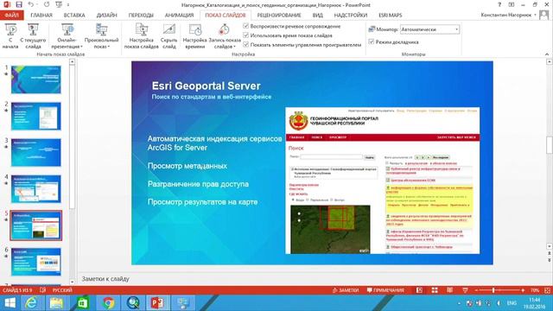Click bullet text 'Просмотр метаданных'
This screenshot has width=553, height=311.
188,166
